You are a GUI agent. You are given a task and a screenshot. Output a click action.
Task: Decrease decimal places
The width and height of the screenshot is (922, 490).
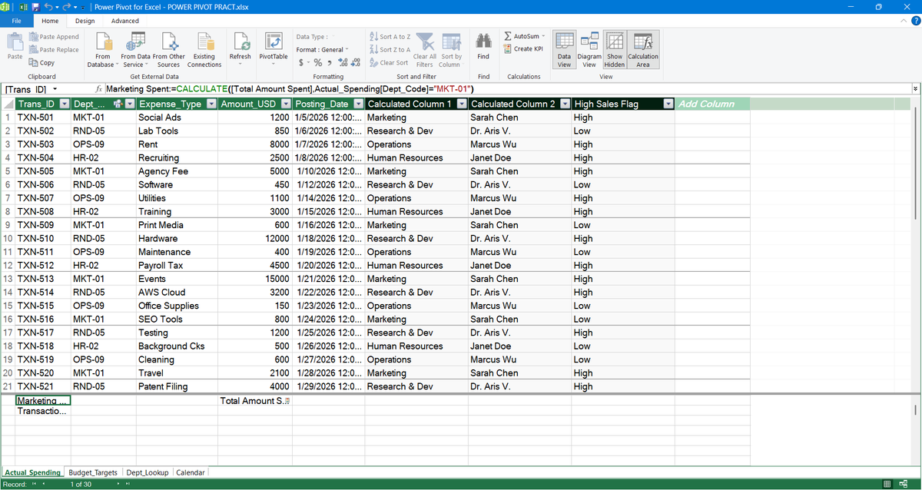point(355,63)
